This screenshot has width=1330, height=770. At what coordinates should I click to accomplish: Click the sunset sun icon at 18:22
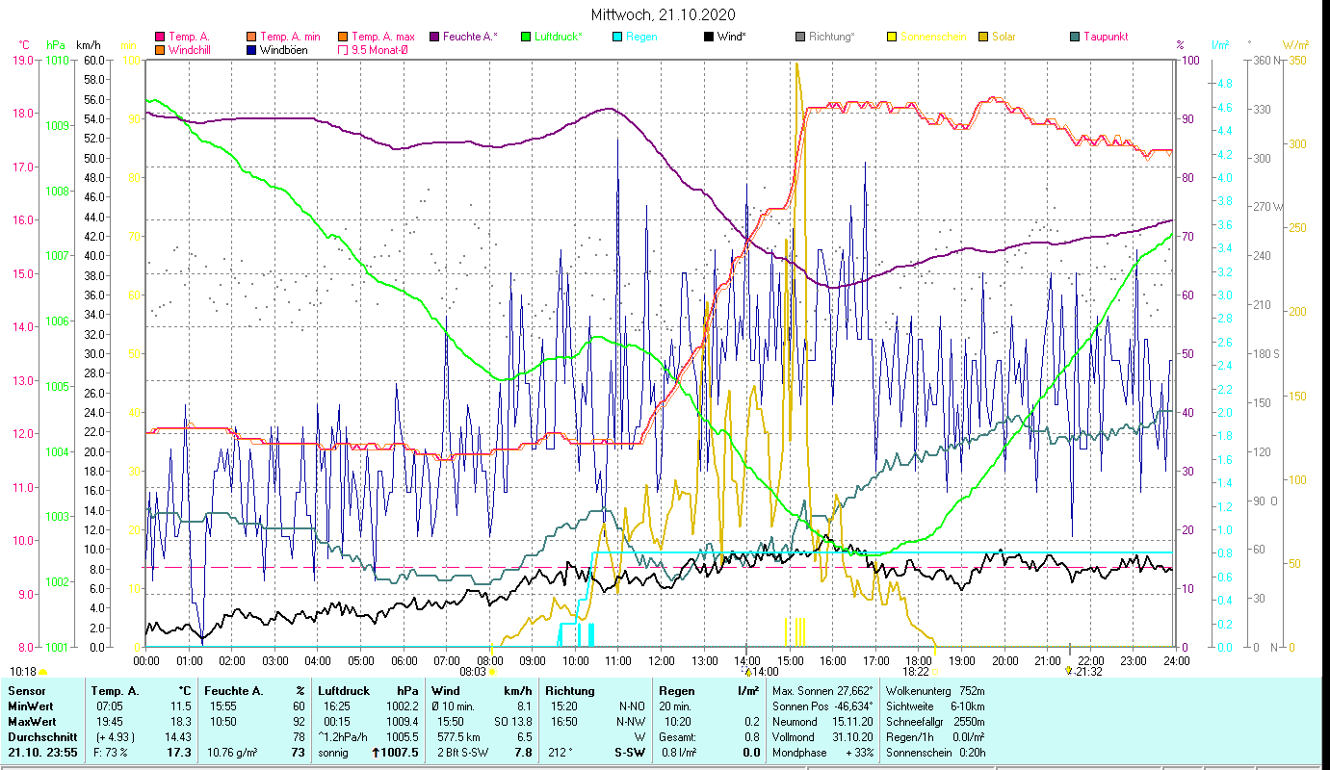(935, 672)
